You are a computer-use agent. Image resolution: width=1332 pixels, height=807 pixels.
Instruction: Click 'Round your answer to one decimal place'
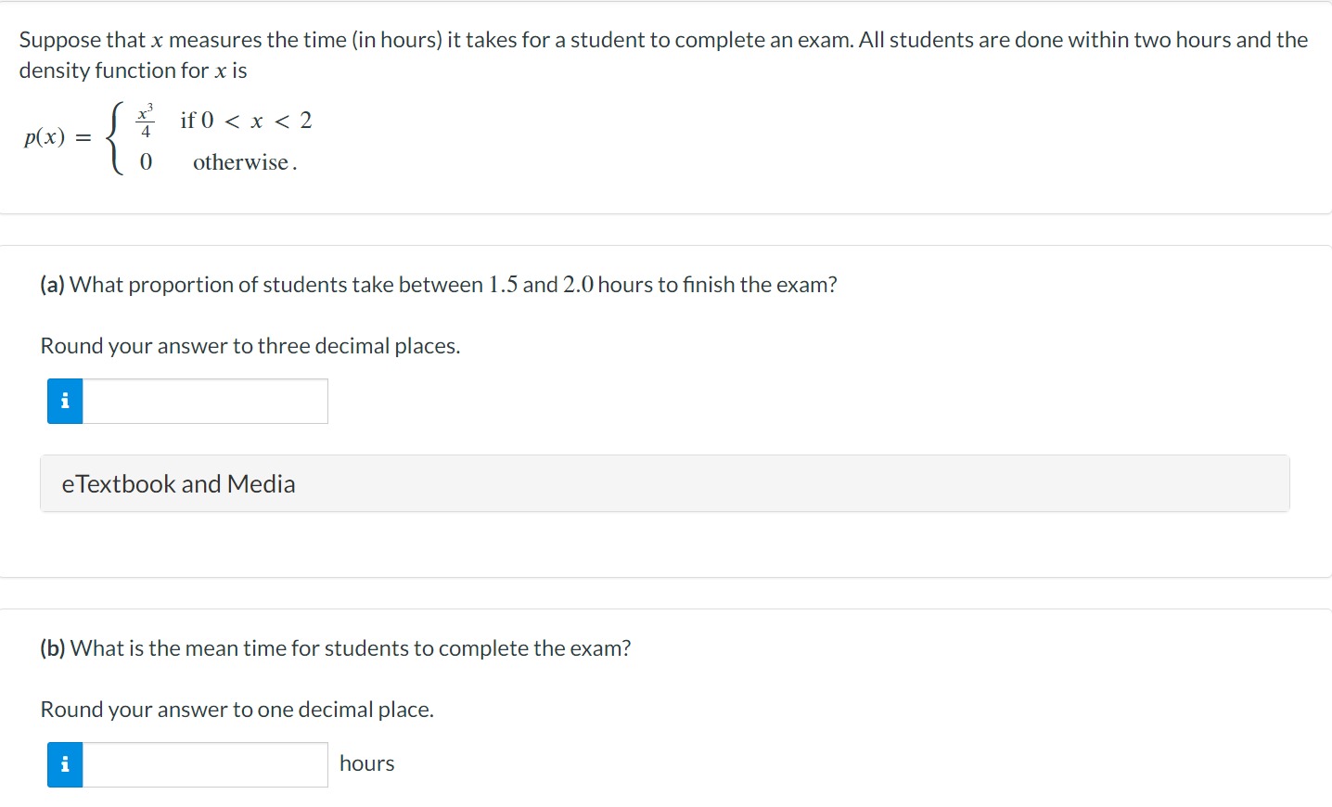(237, 710)
